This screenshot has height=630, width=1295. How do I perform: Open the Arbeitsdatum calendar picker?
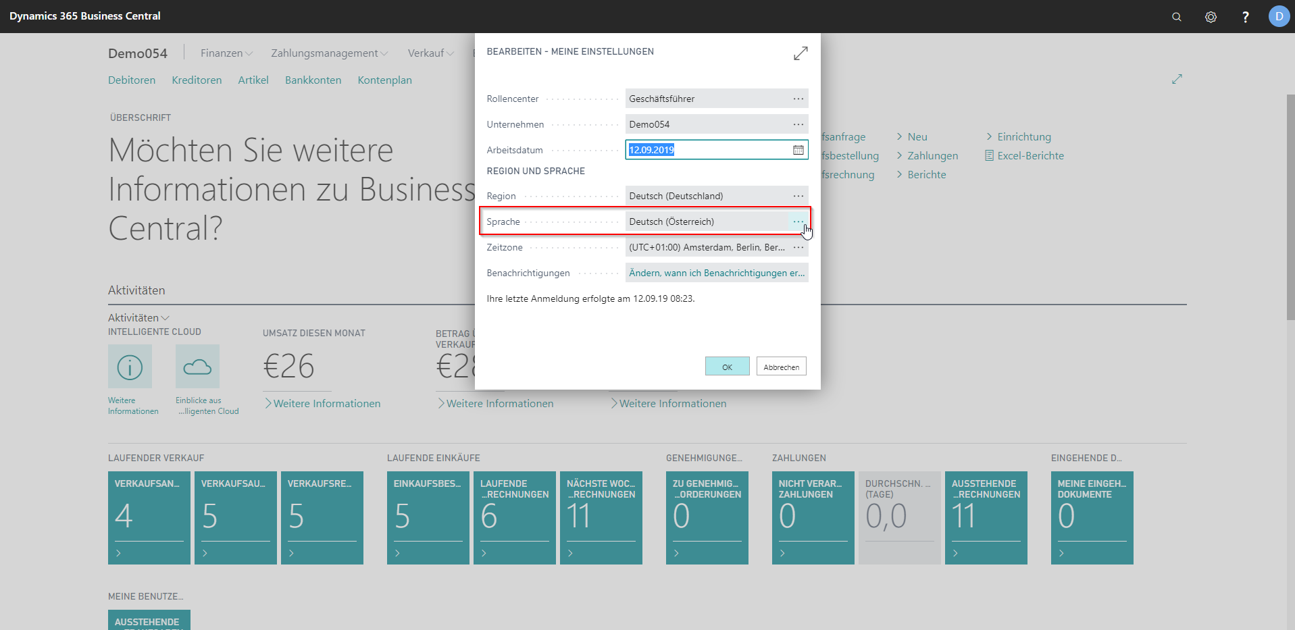(798, 150)
